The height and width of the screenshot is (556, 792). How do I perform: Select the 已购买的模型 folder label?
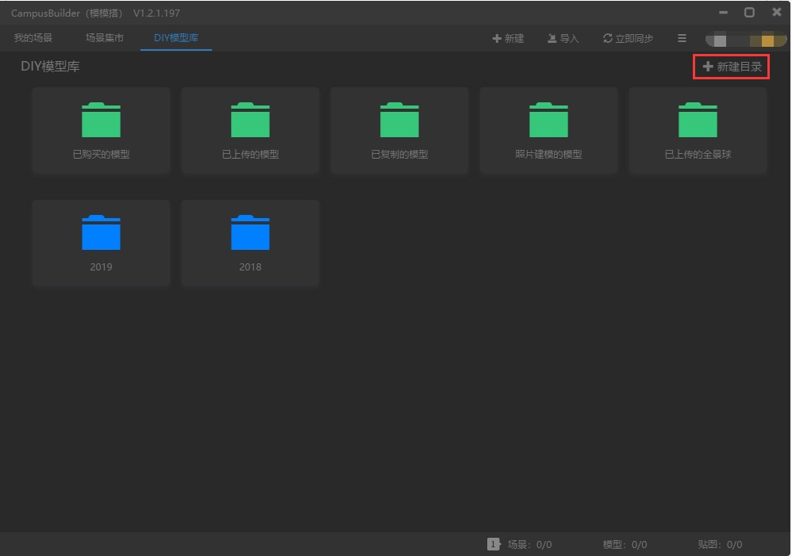(x=101, y=155)
